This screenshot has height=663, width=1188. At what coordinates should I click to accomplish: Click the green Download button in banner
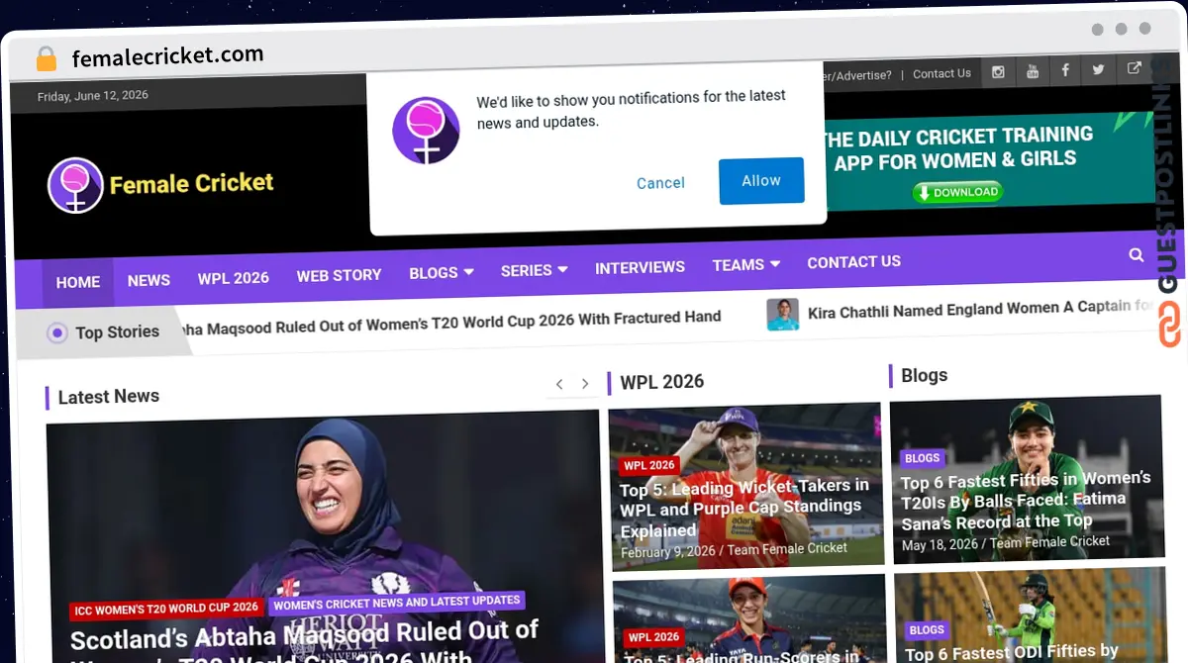957,192
